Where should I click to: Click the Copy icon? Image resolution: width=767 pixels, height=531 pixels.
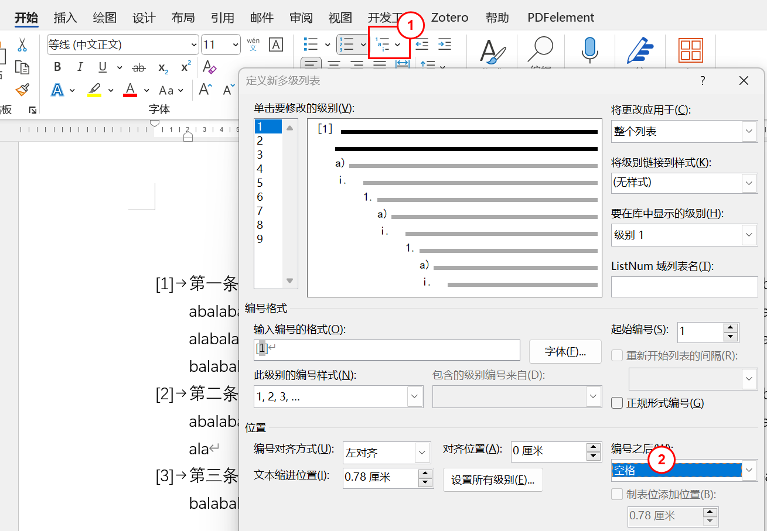pos(22,67)
